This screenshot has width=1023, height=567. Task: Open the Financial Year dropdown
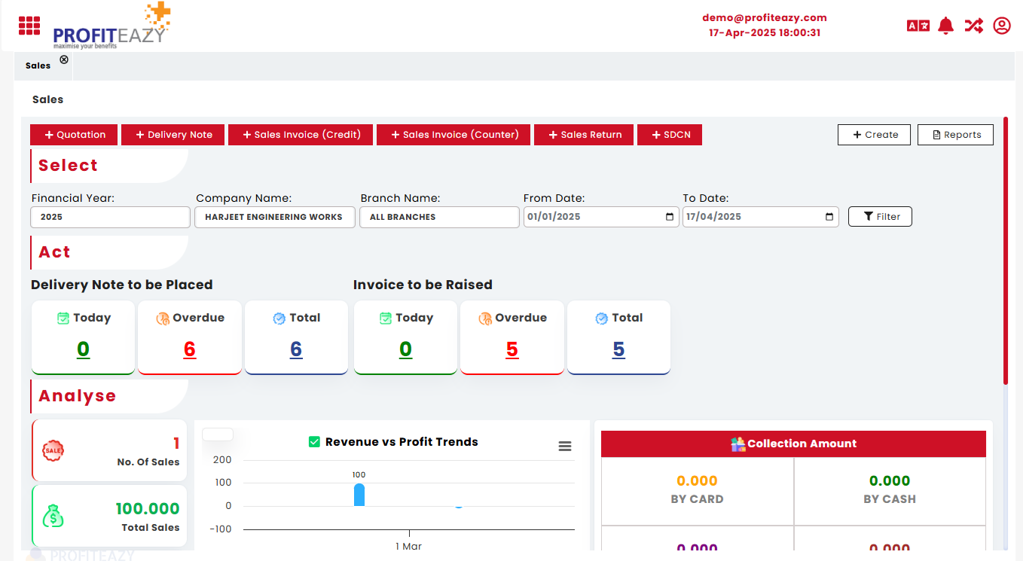coord(110,217)
